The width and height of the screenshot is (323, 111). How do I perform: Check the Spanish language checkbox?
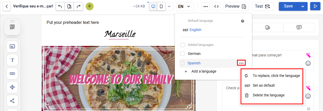click(182, 63)
